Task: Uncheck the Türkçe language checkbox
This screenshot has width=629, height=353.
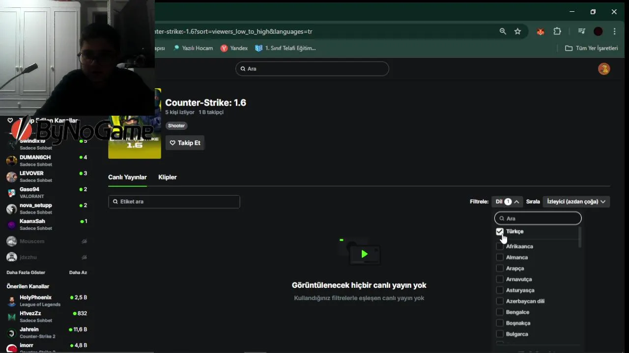Action: pyautogui.click(x=500, y=231)
